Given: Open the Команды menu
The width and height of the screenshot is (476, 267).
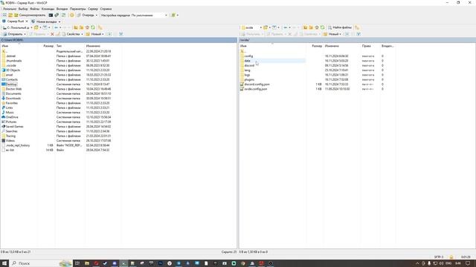Looking at the screenshot, I should pyautogui.click(x=48, y=9).
